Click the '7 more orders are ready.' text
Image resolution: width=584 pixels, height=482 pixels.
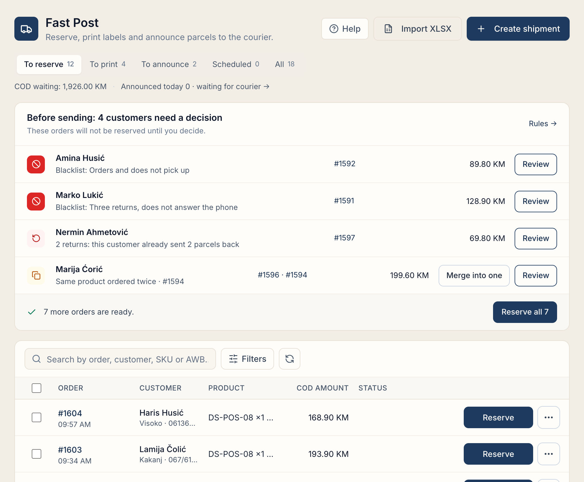tap(89, 312)
